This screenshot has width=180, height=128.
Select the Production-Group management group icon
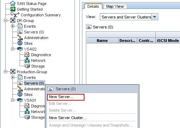13,71
